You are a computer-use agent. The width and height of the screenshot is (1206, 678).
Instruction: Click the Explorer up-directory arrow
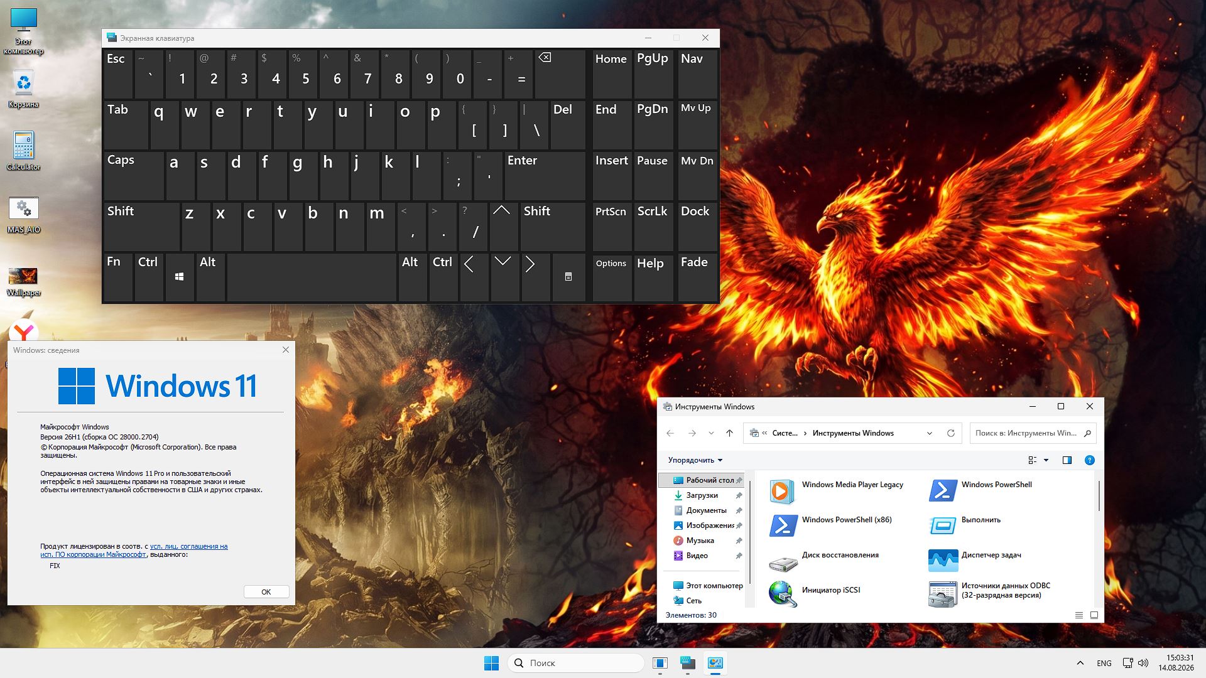pos(729,433)
